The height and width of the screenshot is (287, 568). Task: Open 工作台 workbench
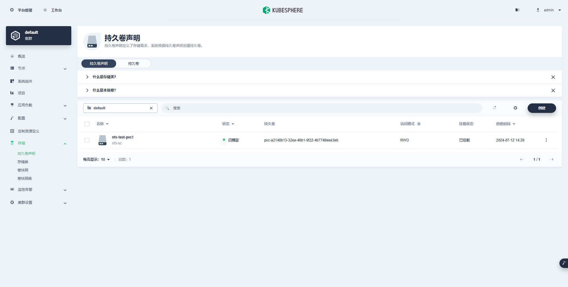(x=53, y=10)
